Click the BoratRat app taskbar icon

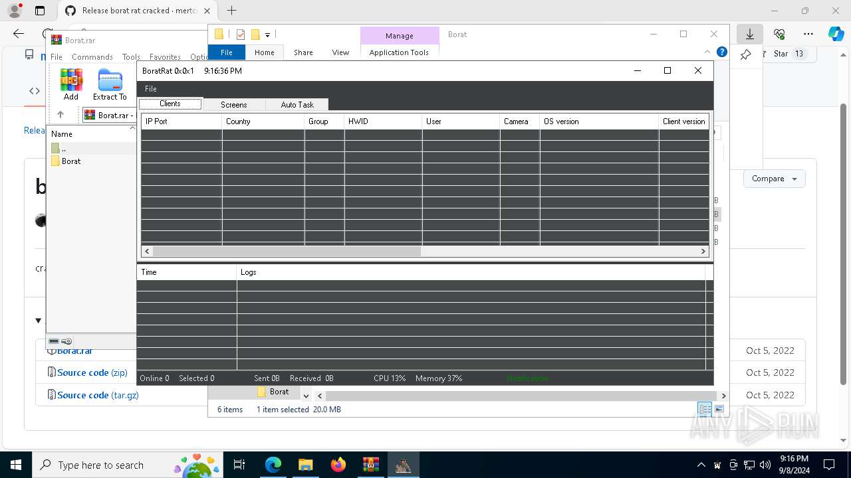click(x=403, y=465)
